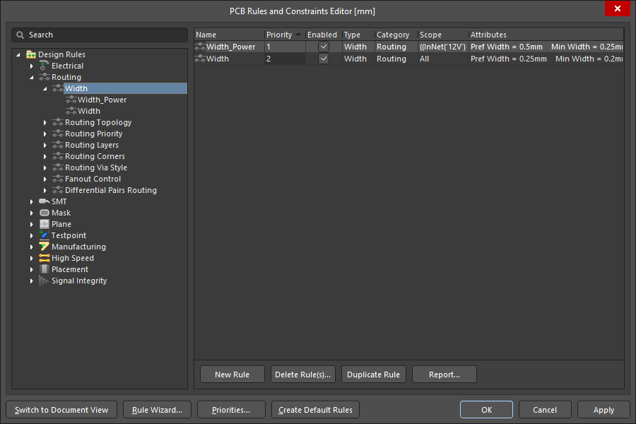The width and height of the screenshot is (636, 424).
Task: Click the Mask category icon
Action: 45,213
